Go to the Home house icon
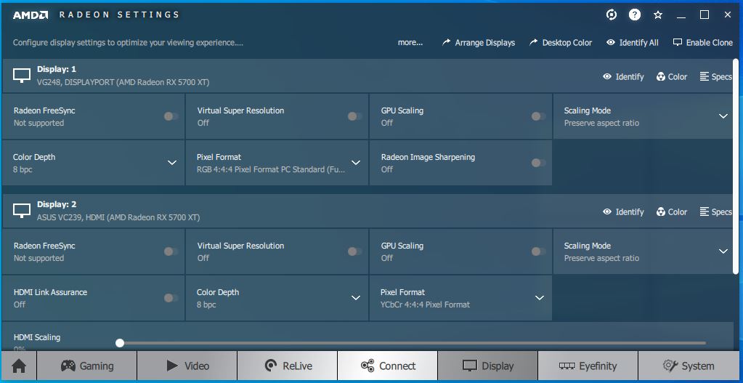743x383 pixels. pos(18,366)
